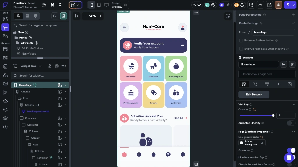
Task: Open the canvas mode dropdown
Action: point(75,5)
